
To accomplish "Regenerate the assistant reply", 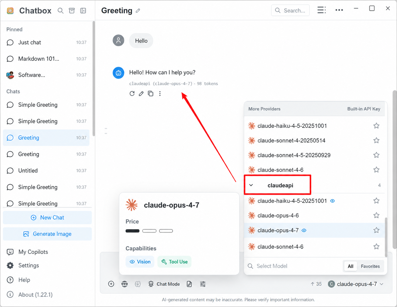I will pyautogui.click(x=132, y=93).
